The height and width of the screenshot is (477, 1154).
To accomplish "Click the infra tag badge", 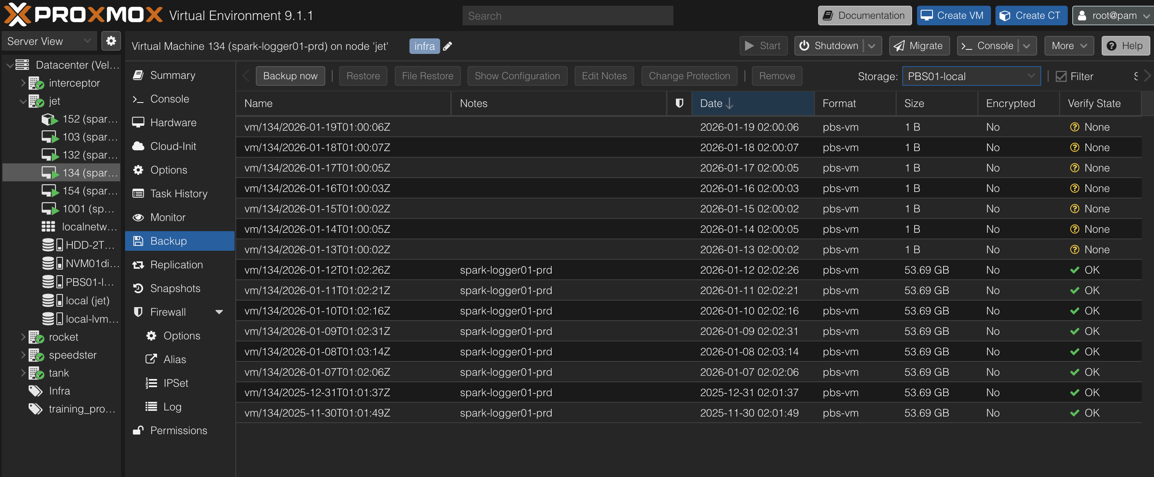I will (x=424, y=46).
